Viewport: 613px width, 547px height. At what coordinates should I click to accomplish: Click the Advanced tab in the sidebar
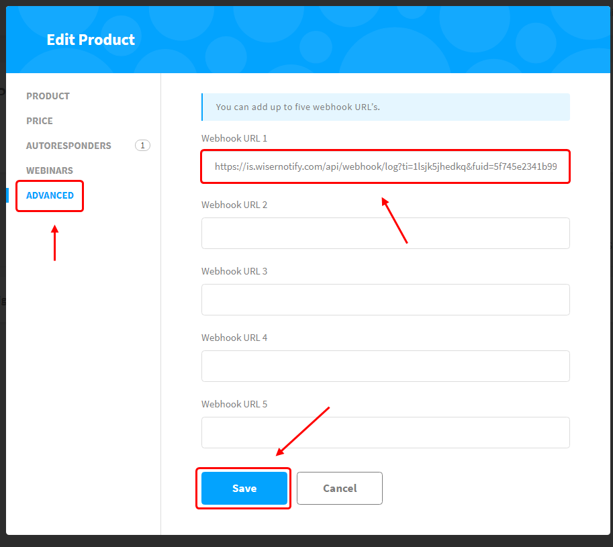click(50, 195)
